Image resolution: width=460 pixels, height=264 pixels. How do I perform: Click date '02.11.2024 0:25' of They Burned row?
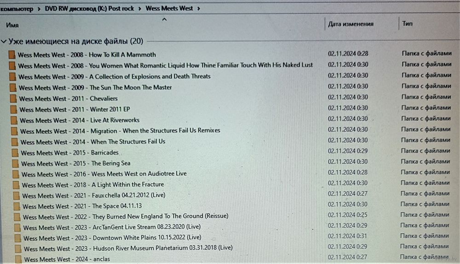point(347,215)
